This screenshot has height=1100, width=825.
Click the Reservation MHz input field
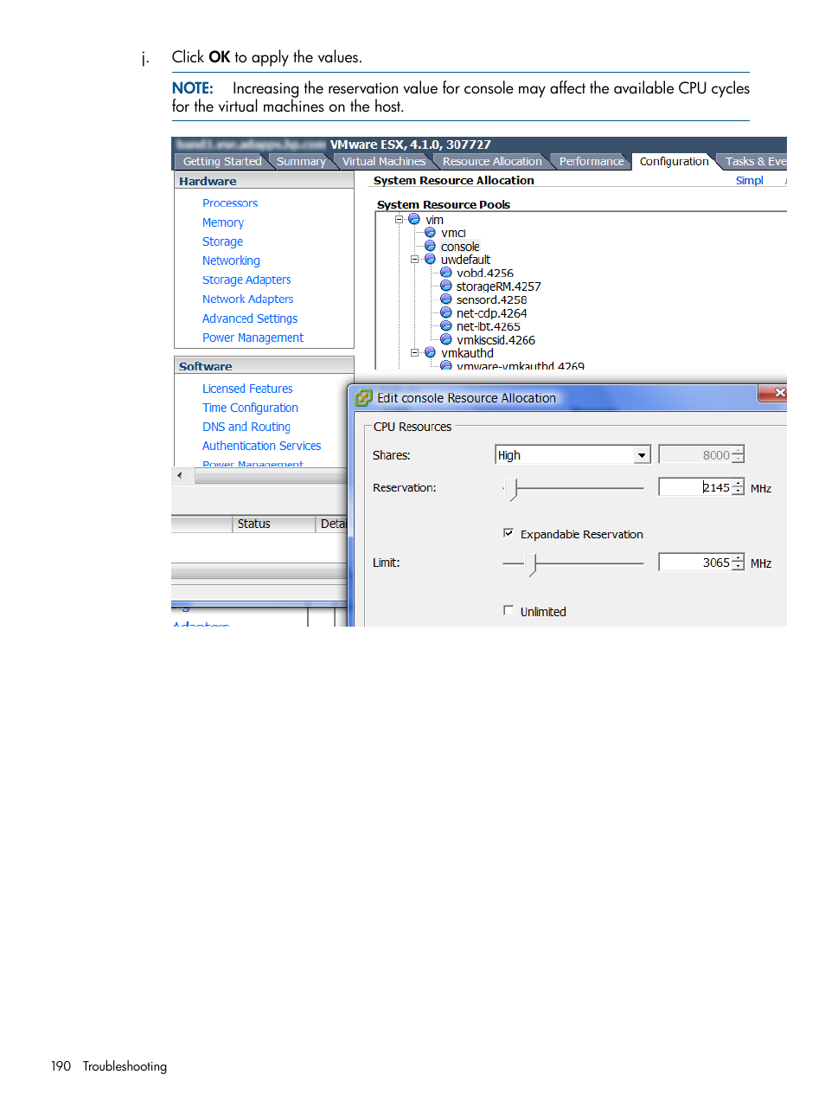click(x=694, y=487)
